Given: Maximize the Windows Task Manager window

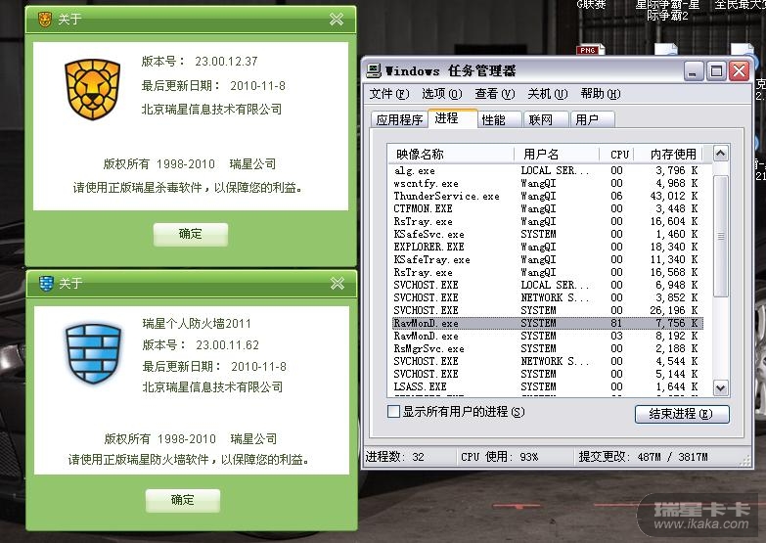Looking at the screenshot, I should click(716, 71).
